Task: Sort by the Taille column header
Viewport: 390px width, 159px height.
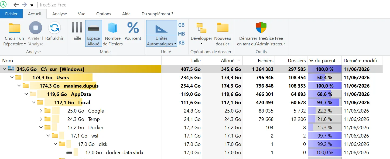Action: click(x=182, y=61)
